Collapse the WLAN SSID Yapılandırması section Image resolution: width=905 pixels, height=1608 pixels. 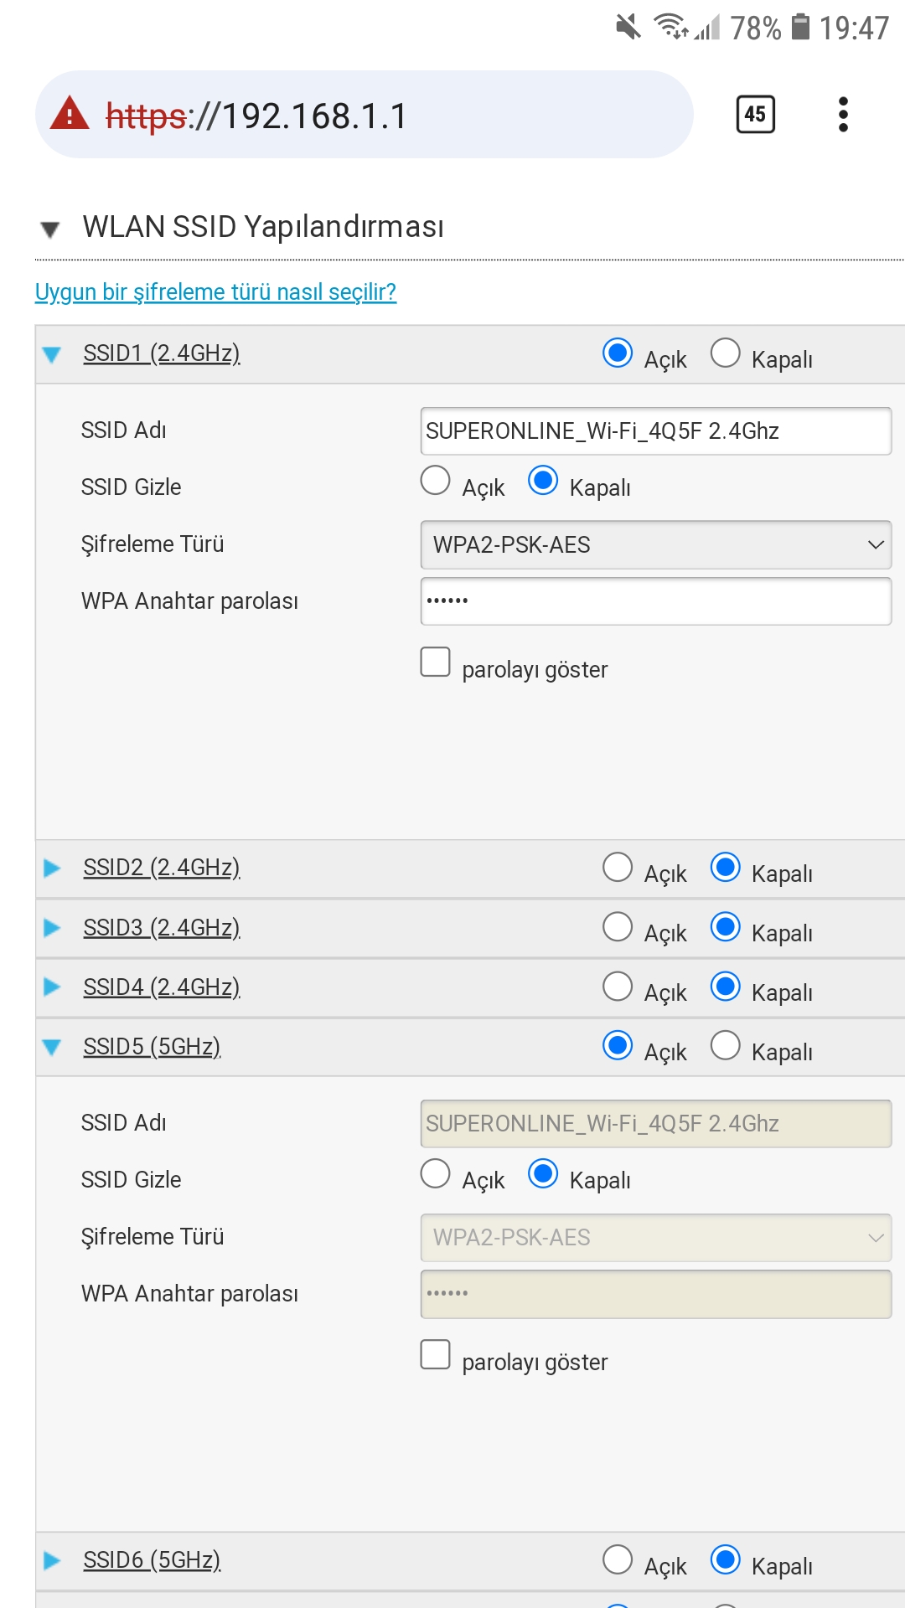50,229
